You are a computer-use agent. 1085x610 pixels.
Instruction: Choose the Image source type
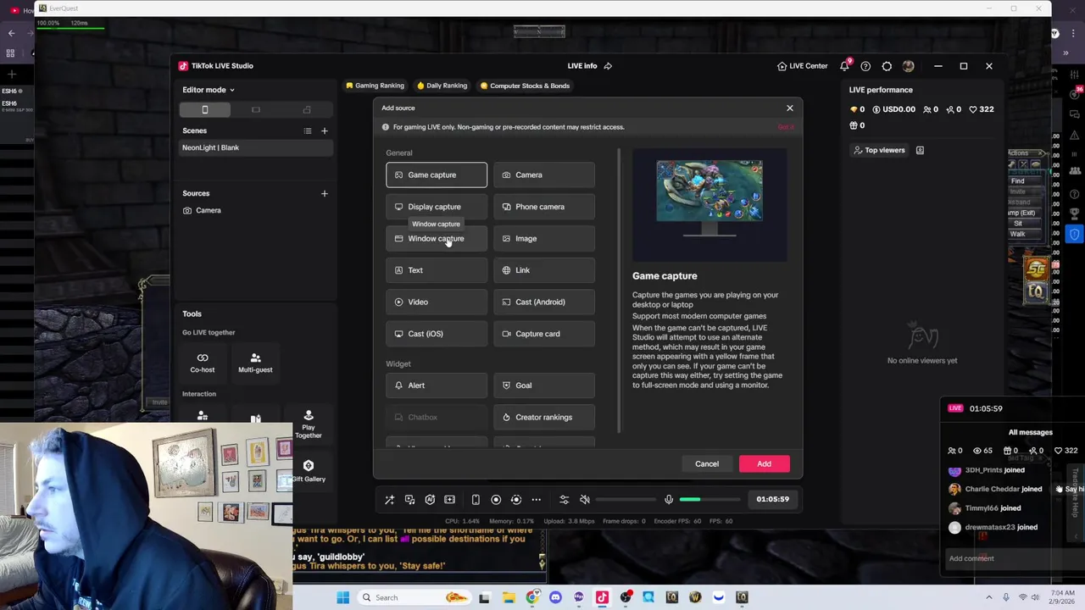pyautogui.click(x=544, y=239)
